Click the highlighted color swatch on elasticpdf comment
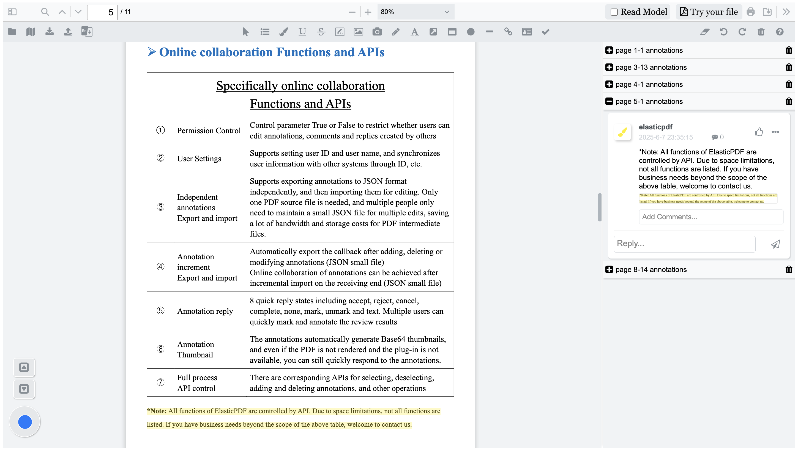Image resolution: width=798 pixels, height=450 pixels. 623,132
